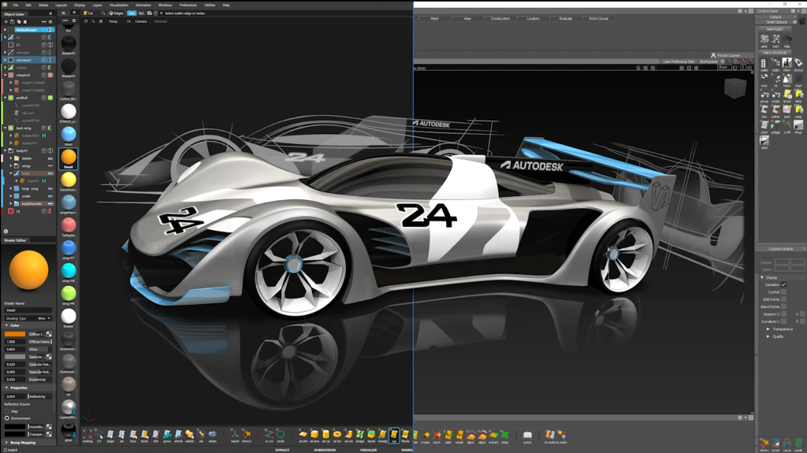Click the 'transf' transform tool icon
The image size is (807, 453).
(x=235, y=434)
